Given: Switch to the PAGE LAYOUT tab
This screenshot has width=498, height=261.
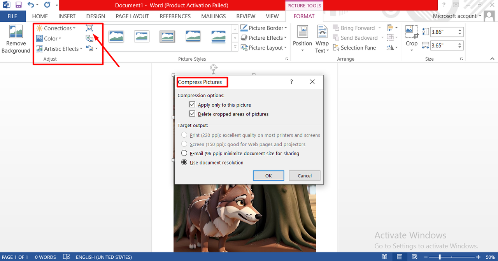Looking at the screenshot, I should point(132,16).
